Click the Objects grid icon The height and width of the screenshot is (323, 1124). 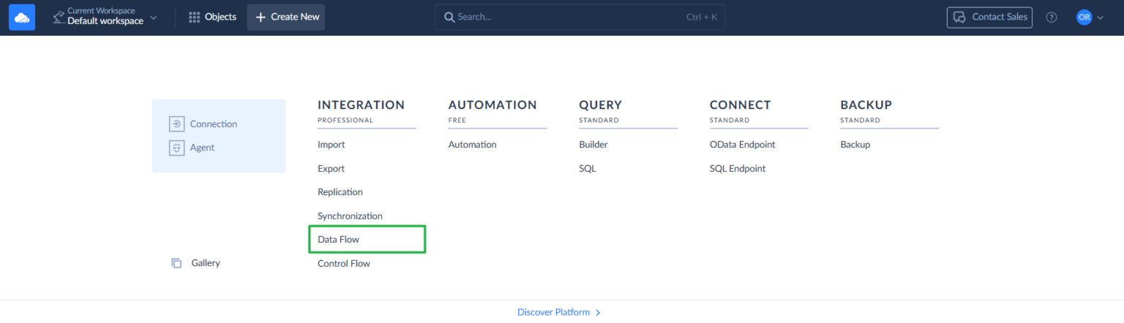tap(194, 18)
